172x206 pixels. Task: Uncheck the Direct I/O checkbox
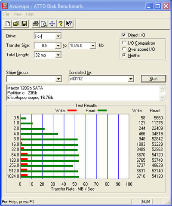click(x=123, y=35)
